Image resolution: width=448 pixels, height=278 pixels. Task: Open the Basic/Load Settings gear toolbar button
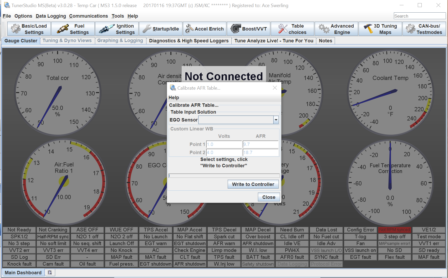(29, 29)
